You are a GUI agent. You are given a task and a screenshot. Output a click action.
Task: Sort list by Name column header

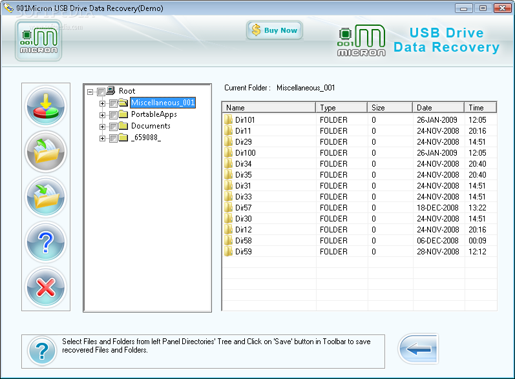(x=269, y=108)
